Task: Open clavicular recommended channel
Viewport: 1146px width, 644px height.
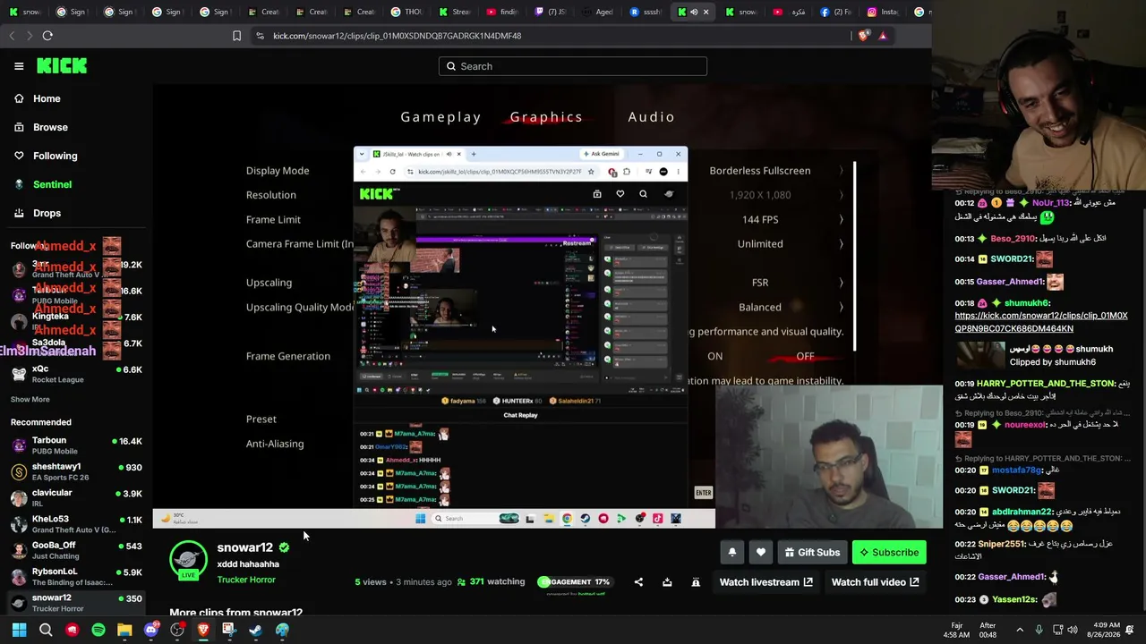Action: click(x=76, y=497)
